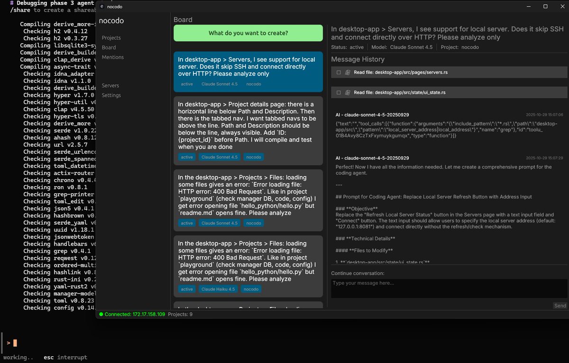The width and height of the screenshot is (569, 363).
Task: Click the green Connected status indicator
Action: pyautogui.click(x=101, y=314)
